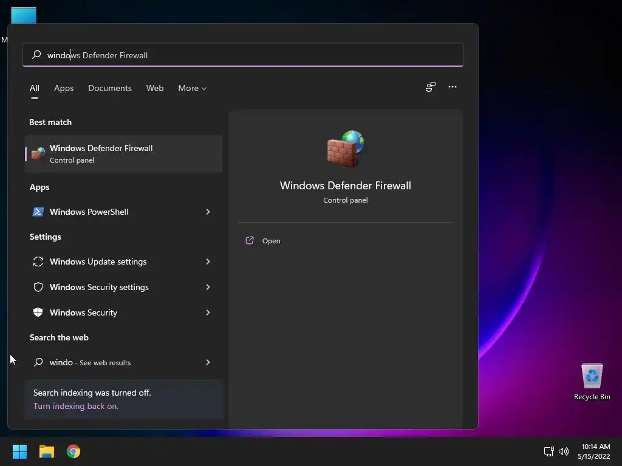This screenshot has width=622, height=466.
Task: Select the Windows PowerShell result
Action: (124, 212)
